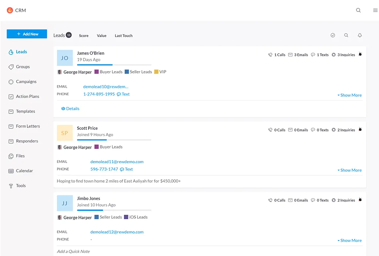Open email link demolead11@rewdemo.com
379x256 pixels.
coord(117,161)
